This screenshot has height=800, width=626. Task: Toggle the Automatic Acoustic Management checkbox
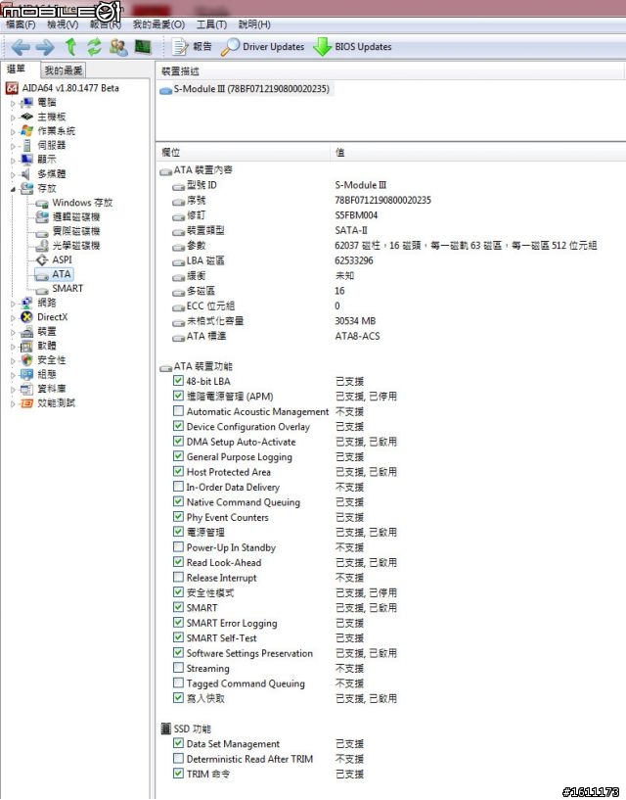[178, 410]
